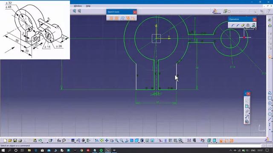Select the Line sketch tool
Viewport: 273px width, 153px height.
[x=270, y=119]
